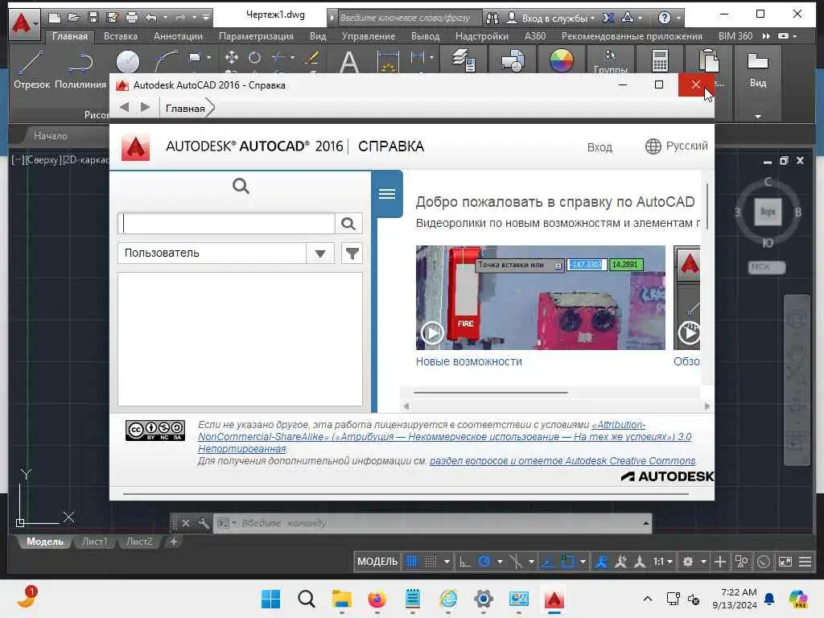The width and height of the screenshot is (824, 618).
Task: Expand the Вид panel arrow in ribbon
Action: pyautogui.click(x=758, y=116)
